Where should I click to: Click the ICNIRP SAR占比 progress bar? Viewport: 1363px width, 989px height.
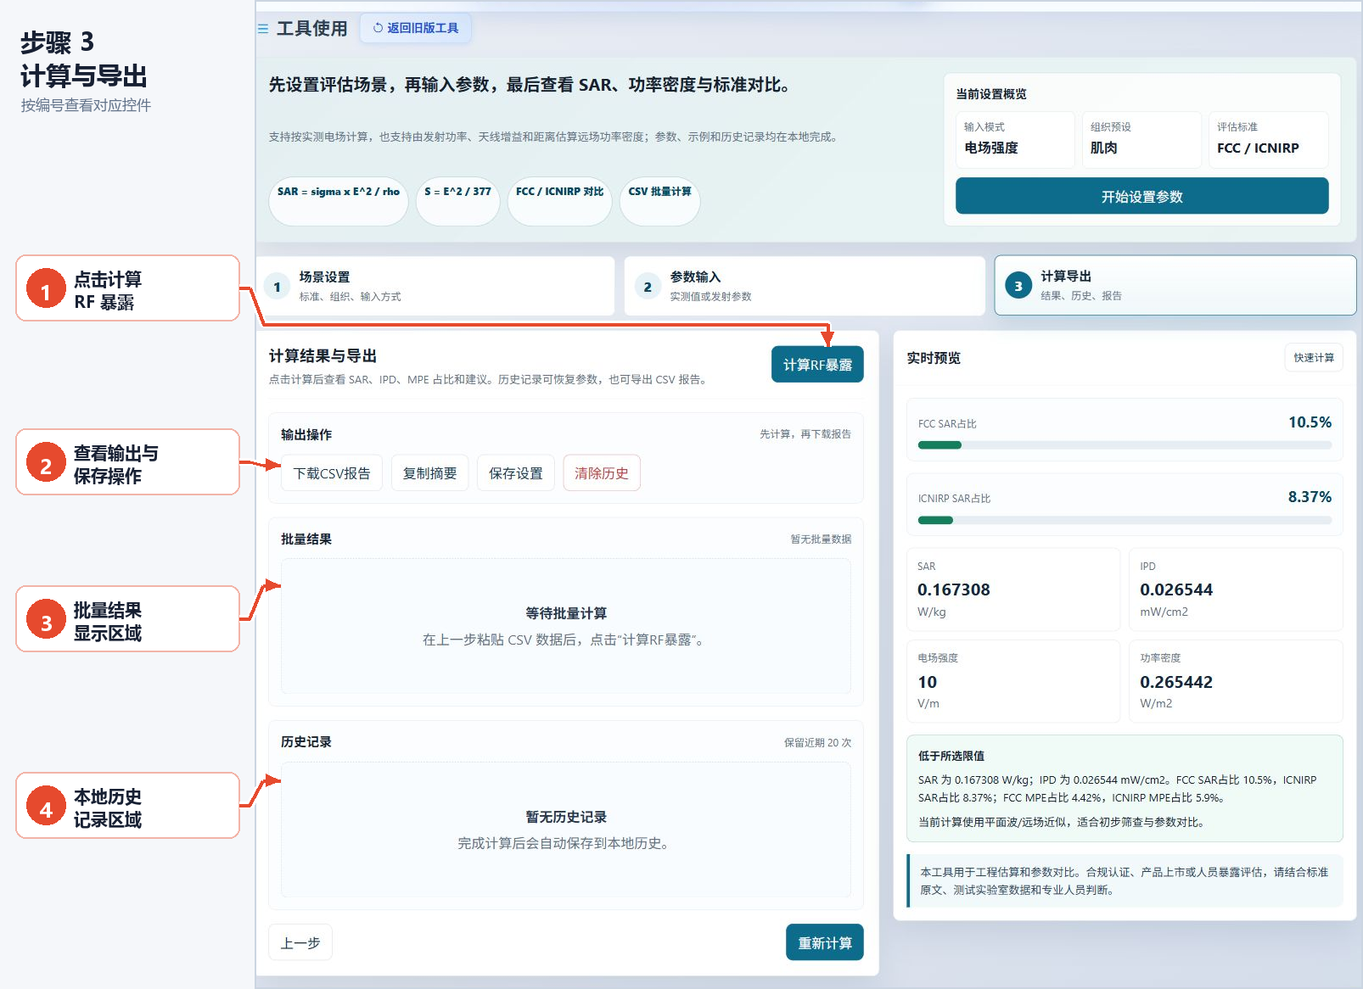pos(1125,520)
